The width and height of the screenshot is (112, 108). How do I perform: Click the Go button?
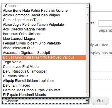tap(100, 101)
